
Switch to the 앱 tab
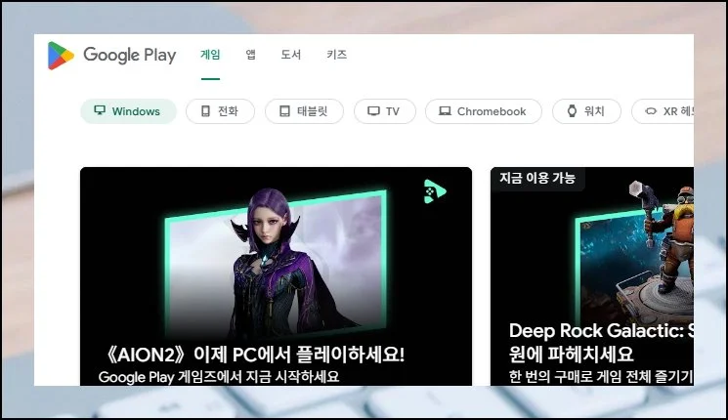pos(251,56)
